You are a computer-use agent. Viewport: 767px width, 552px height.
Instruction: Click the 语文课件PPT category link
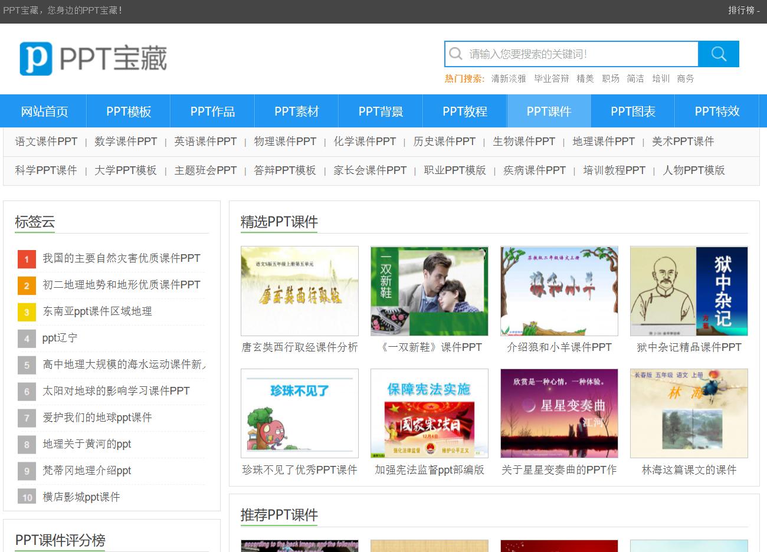47,142
